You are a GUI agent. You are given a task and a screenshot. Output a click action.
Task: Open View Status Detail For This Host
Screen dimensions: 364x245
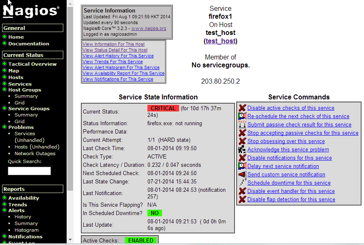point(115,50)
